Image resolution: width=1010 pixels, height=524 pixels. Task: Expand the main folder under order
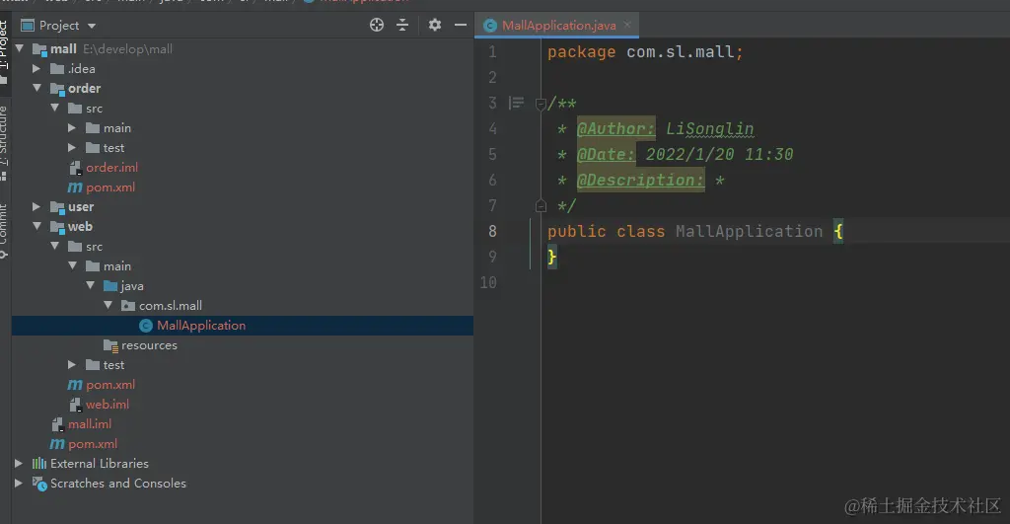[72, 127]
